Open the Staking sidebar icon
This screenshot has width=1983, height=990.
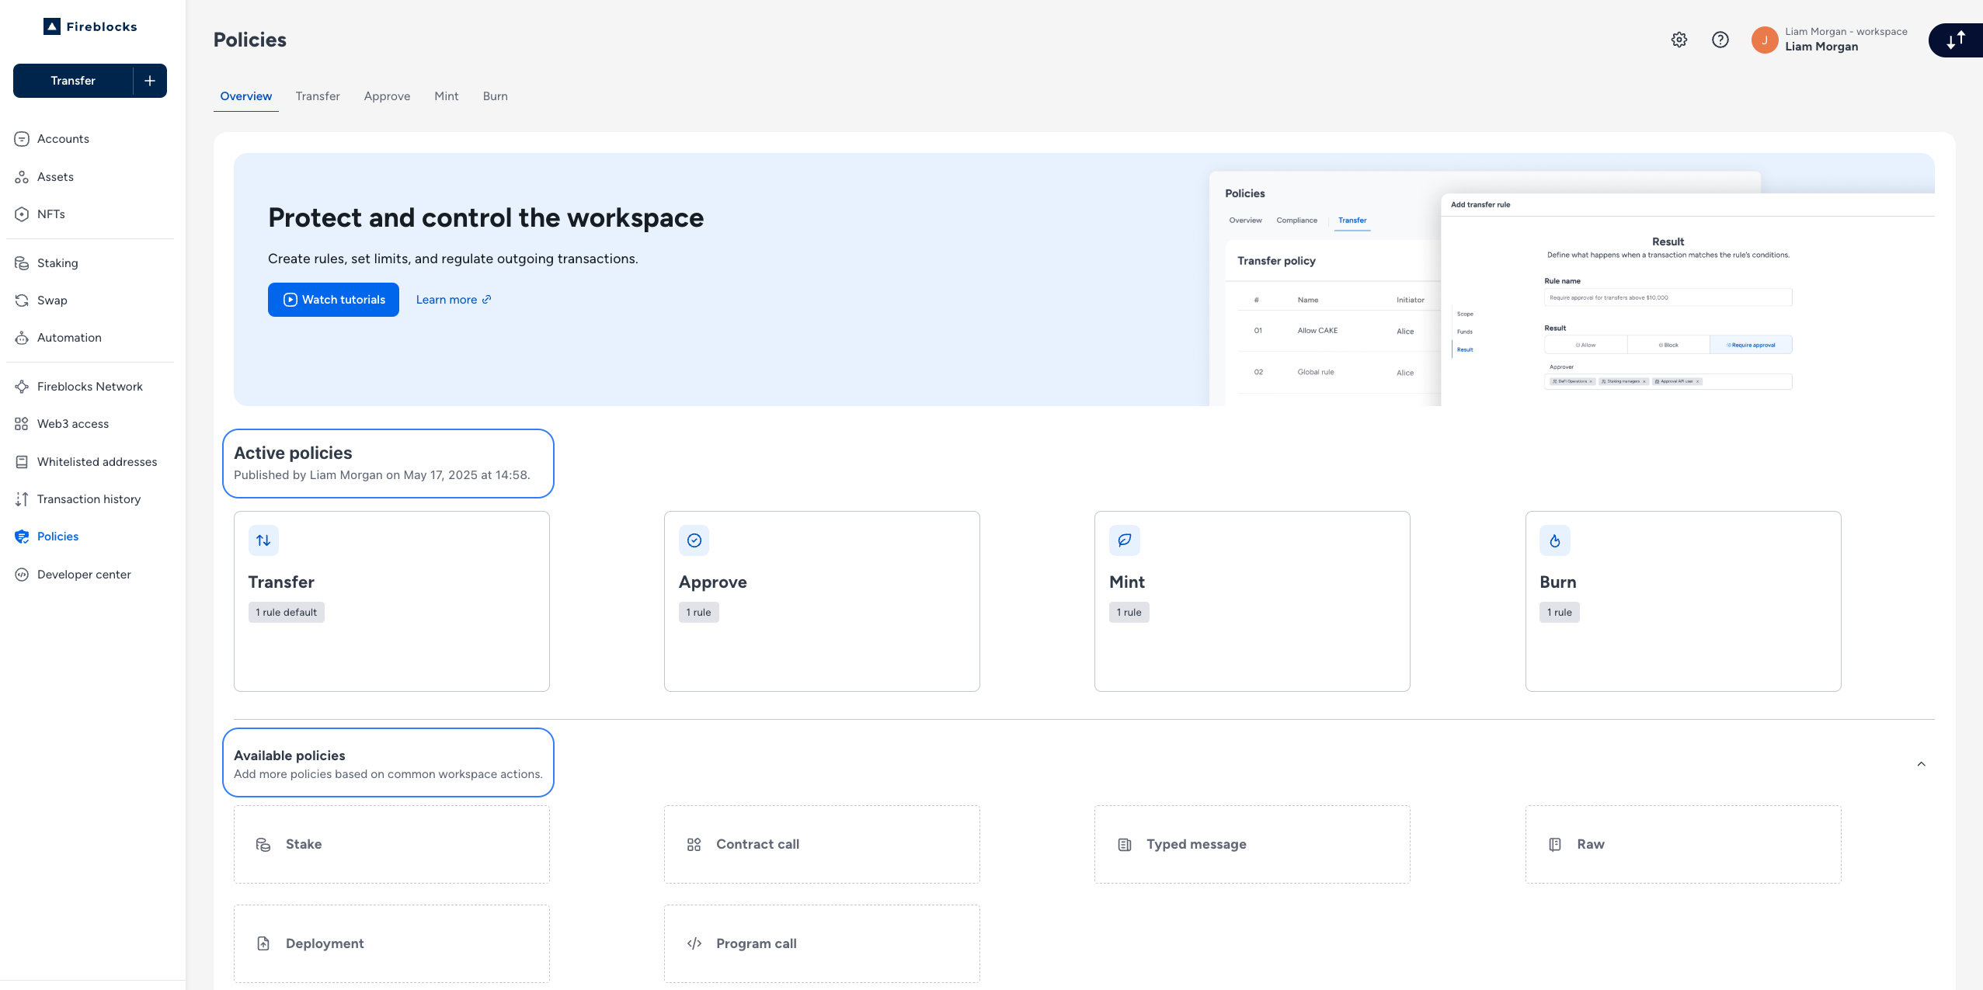click(22, 263)
